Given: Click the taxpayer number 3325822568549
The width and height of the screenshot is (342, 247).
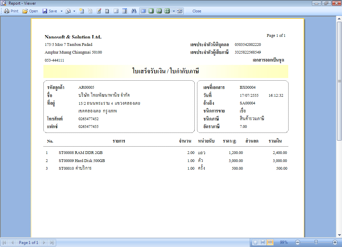Looking at the screenshot, I should [x=248, y=52].
